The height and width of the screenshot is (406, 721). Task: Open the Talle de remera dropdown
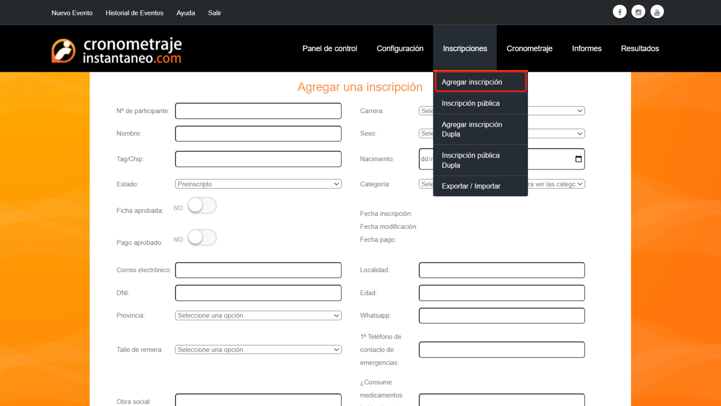[258, 350]
